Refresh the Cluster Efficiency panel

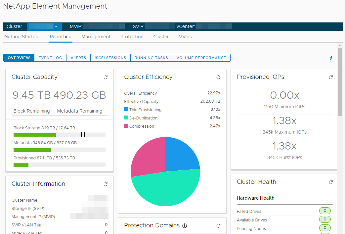(218, 77)
